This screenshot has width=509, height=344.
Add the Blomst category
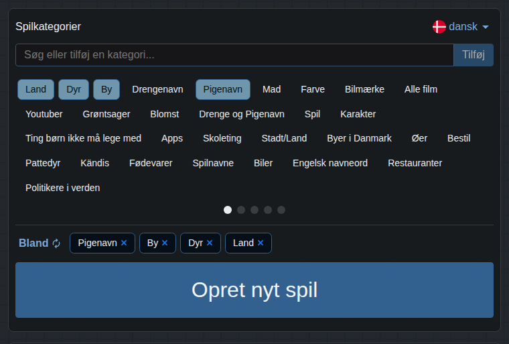tap(164, 114)
